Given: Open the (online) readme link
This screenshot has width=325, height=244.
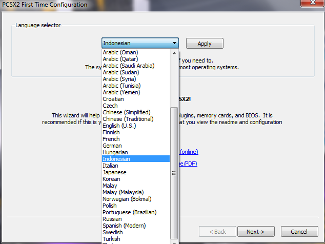Looking at the screenshot, I should click(x=189, y=152).
